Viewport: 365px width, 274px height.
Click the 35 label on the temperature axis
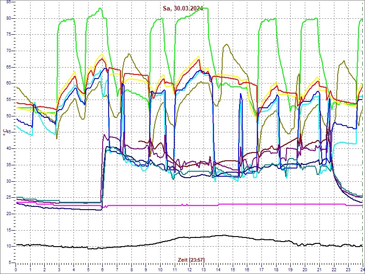(8, 165)
